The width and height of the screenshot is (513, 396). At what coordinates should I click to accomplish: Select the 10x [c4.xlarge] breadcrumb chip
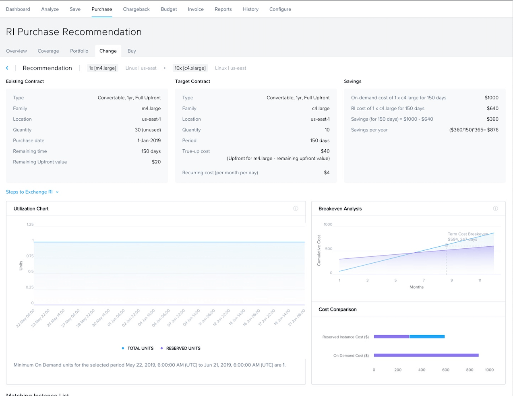click(190, 68)
